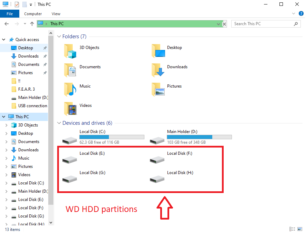This screenshot has width=306, height=233.
Task: Open the File menu tab
Action: (10, 14)
